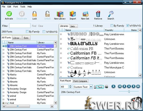Sort library list by Items column header
Image resolution: width=143 pixels, height=111 pixels.
coord(131,30)
